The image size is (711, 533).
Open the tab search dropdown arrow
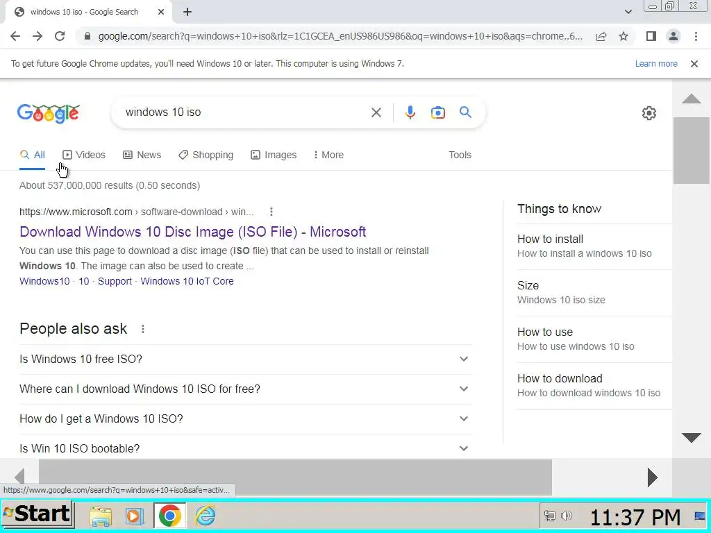(x=628, y=12)
